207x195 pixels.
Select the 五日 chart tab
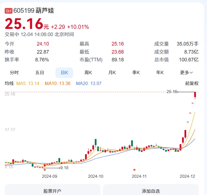point(39,72)
